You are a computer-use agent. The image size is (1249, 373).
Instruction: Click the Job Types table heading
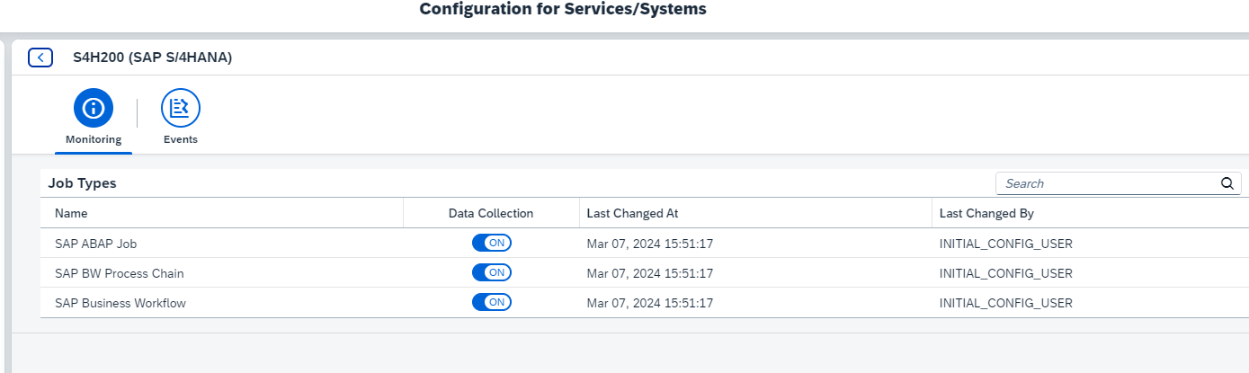pos(82,183)
